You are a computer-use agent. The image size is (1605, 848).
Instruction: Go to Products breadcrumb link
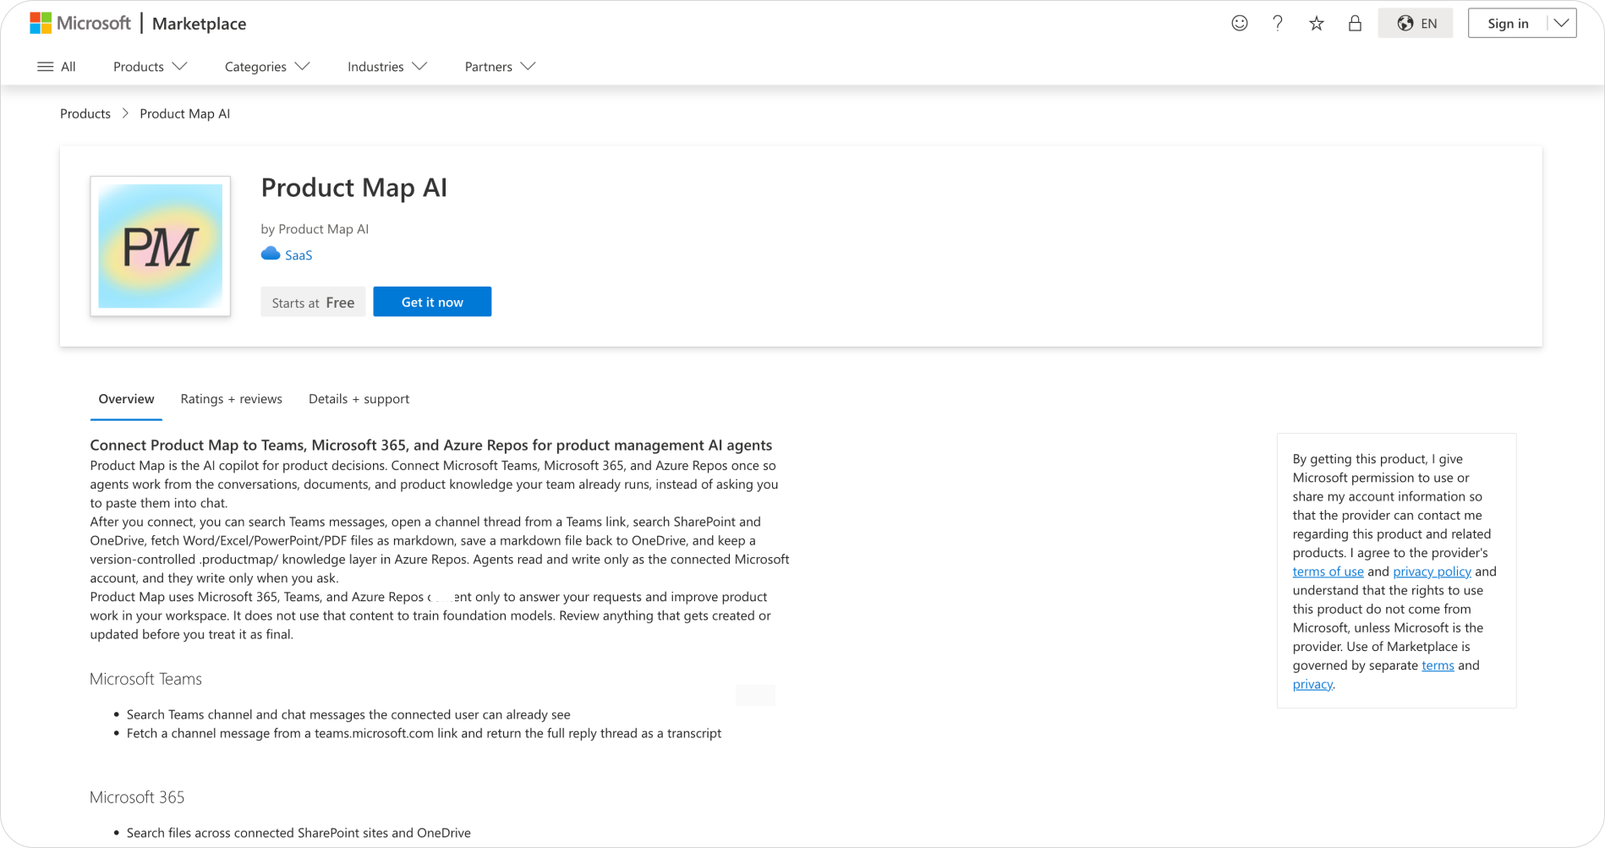pyautogui.click(x=85, y=113)
